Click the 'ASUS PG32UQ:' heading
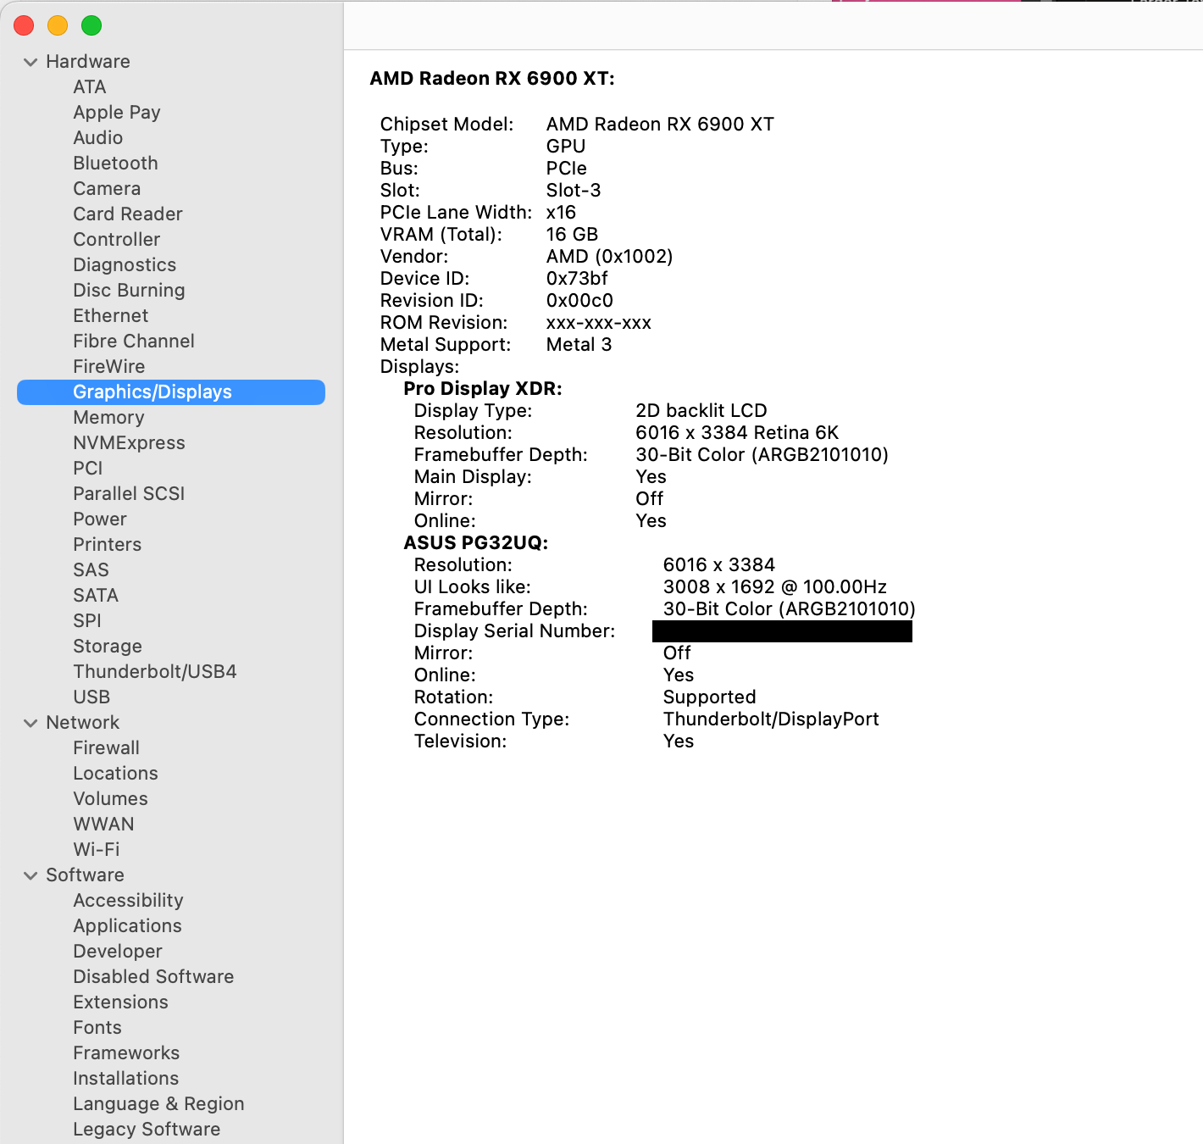The width and height of the screenshot is (1203, 1144). [476, 543]
